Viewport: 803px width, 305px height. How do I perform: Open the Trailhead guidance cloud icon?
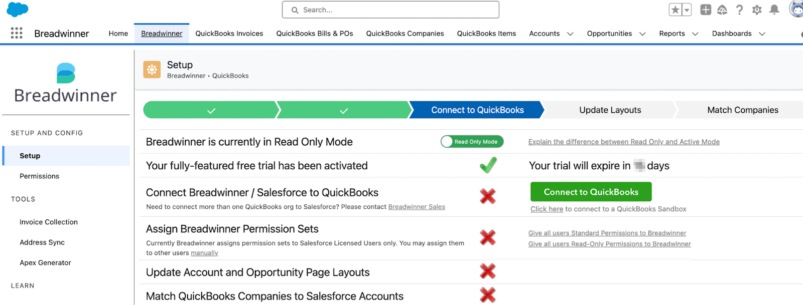tap(722, 10)
